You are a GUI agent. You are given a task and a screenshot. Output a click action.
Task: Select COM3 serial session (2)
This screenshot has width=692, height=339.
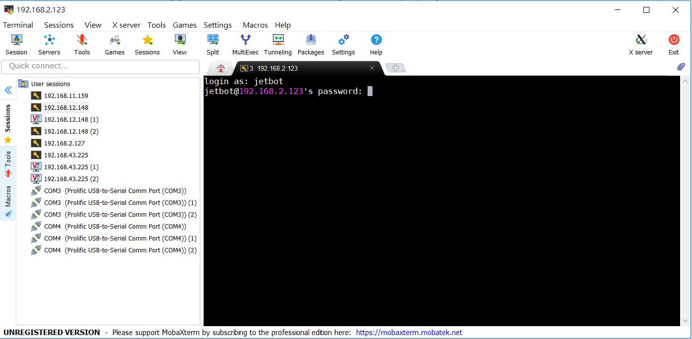click(114, 214)
